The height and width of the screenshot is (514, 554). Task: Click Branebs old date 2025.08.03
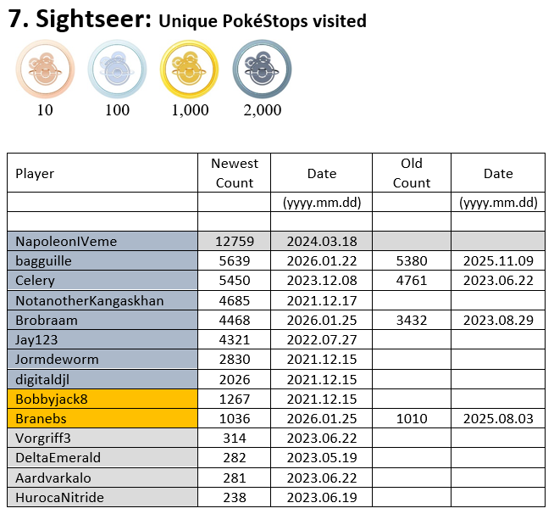(498, 418)
